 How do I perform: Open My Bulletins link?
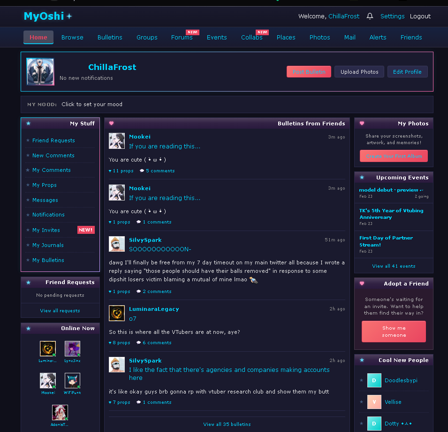(x=48, y=260)
